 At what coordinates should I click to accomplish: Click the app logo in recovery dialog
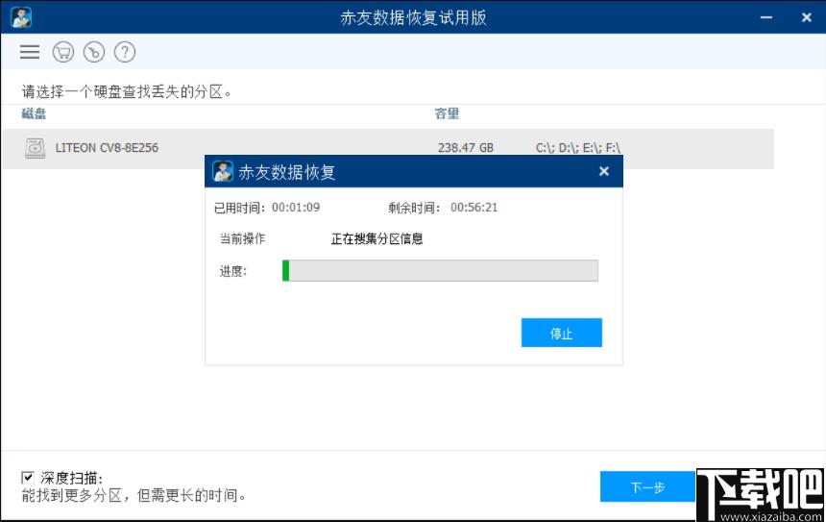[223, 172]
